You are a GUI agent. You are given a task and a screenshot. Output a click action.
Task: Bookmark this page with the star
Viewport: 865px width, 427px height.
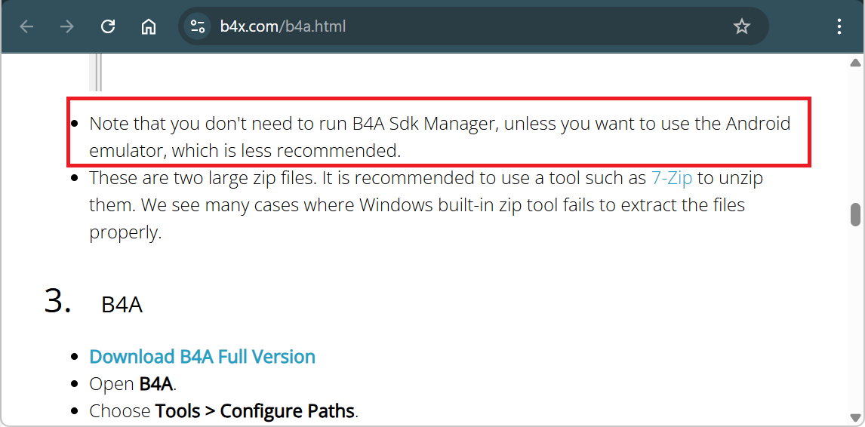pyautogui.click(x=742, y=26)
